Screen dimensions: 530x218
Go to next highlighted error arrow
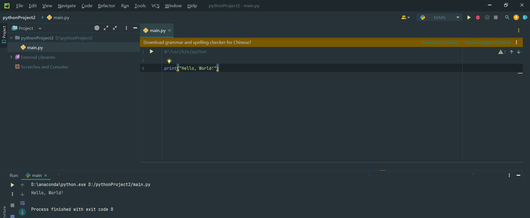(519, 52)
